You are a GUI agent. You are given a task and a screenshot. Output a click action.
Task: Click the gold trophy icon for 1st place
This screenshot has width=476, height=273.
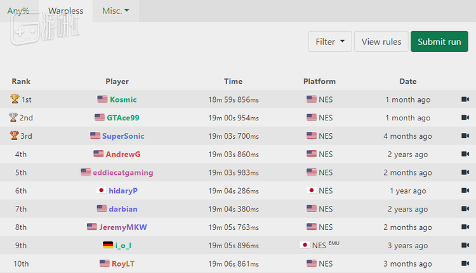15,99
